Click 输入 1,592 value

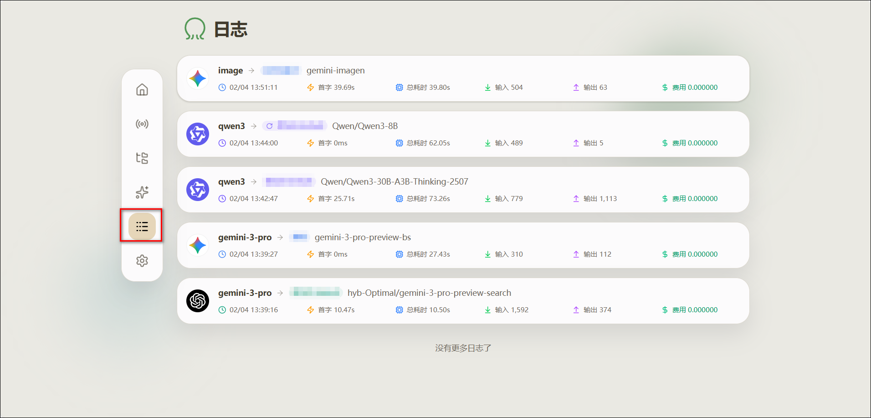click(512, 310)
